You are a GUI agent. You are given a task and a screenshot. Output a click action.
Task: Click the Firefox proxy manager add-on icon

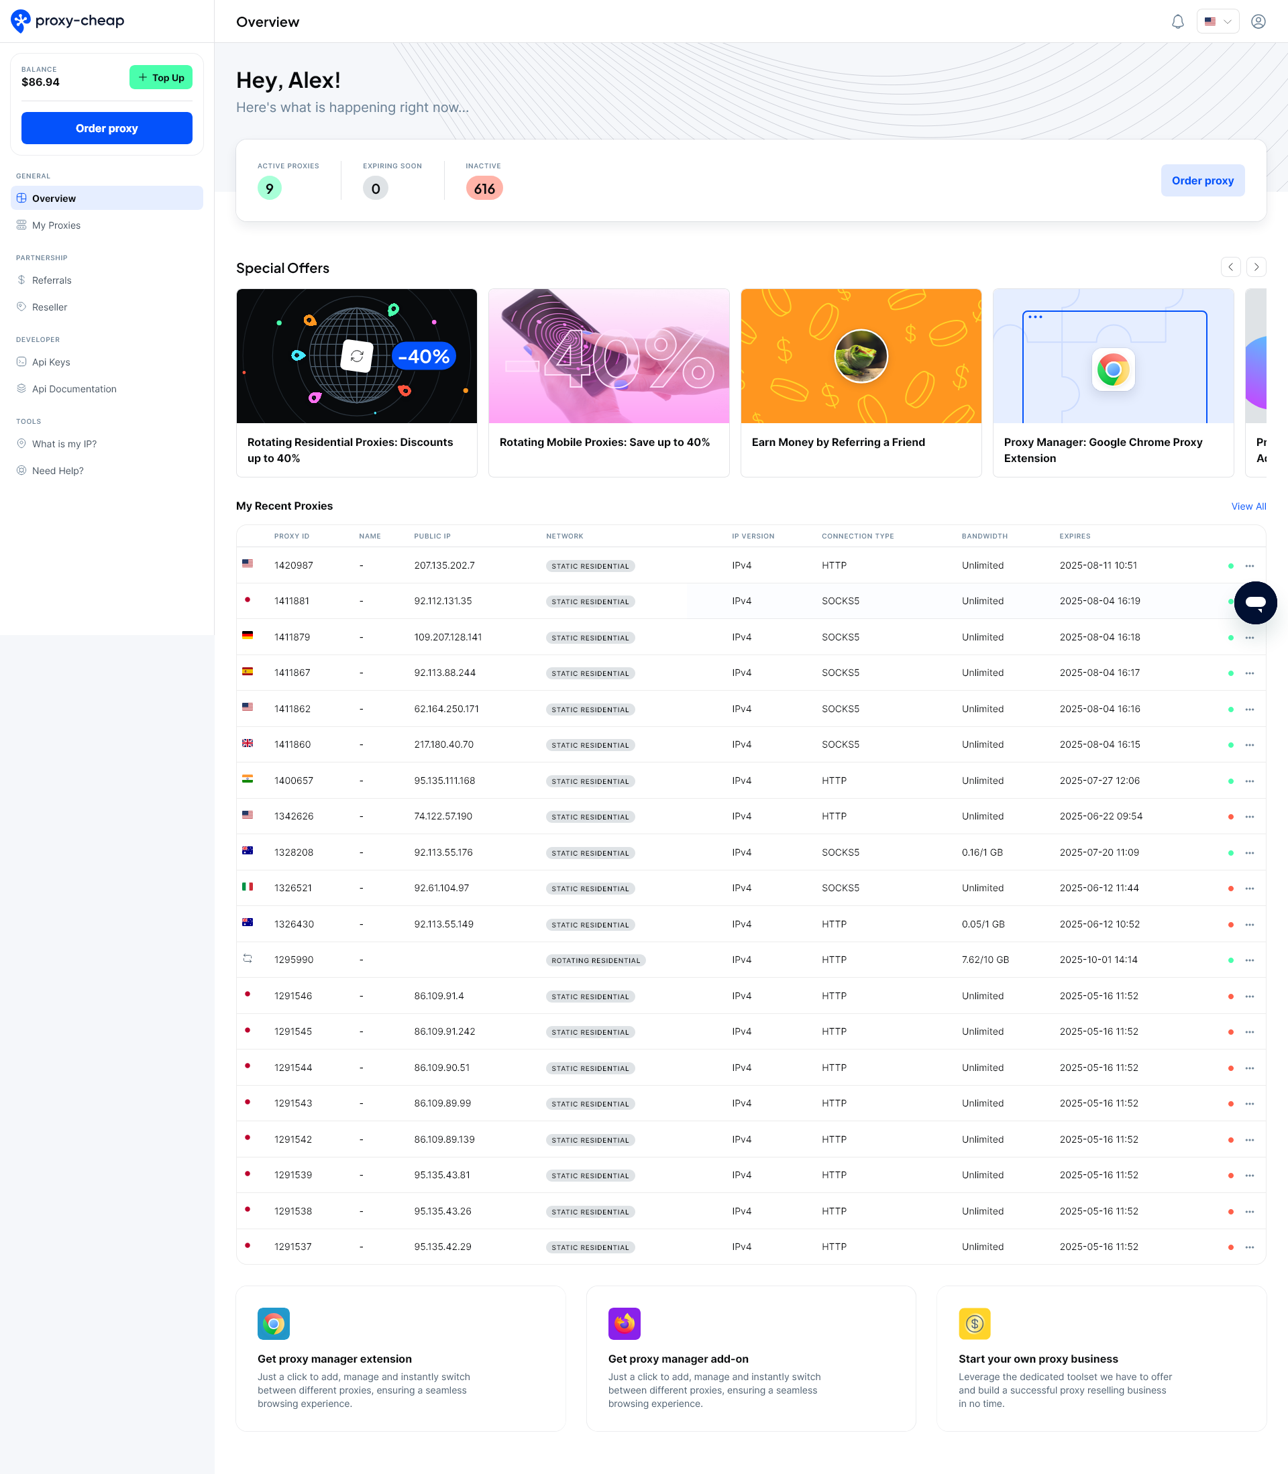tap(624, 1323)
